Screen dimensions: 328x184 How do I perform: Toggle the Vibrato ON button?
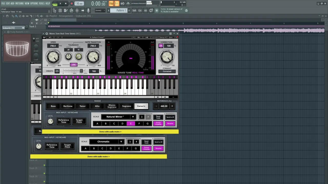click(57, 71)
